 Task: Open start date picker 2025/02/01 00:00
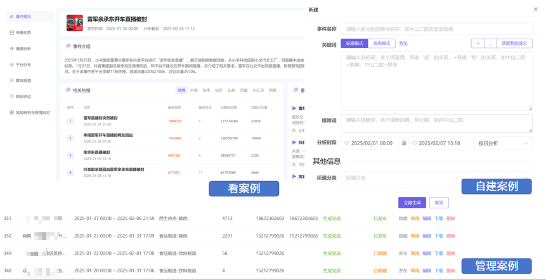(370, 143)
